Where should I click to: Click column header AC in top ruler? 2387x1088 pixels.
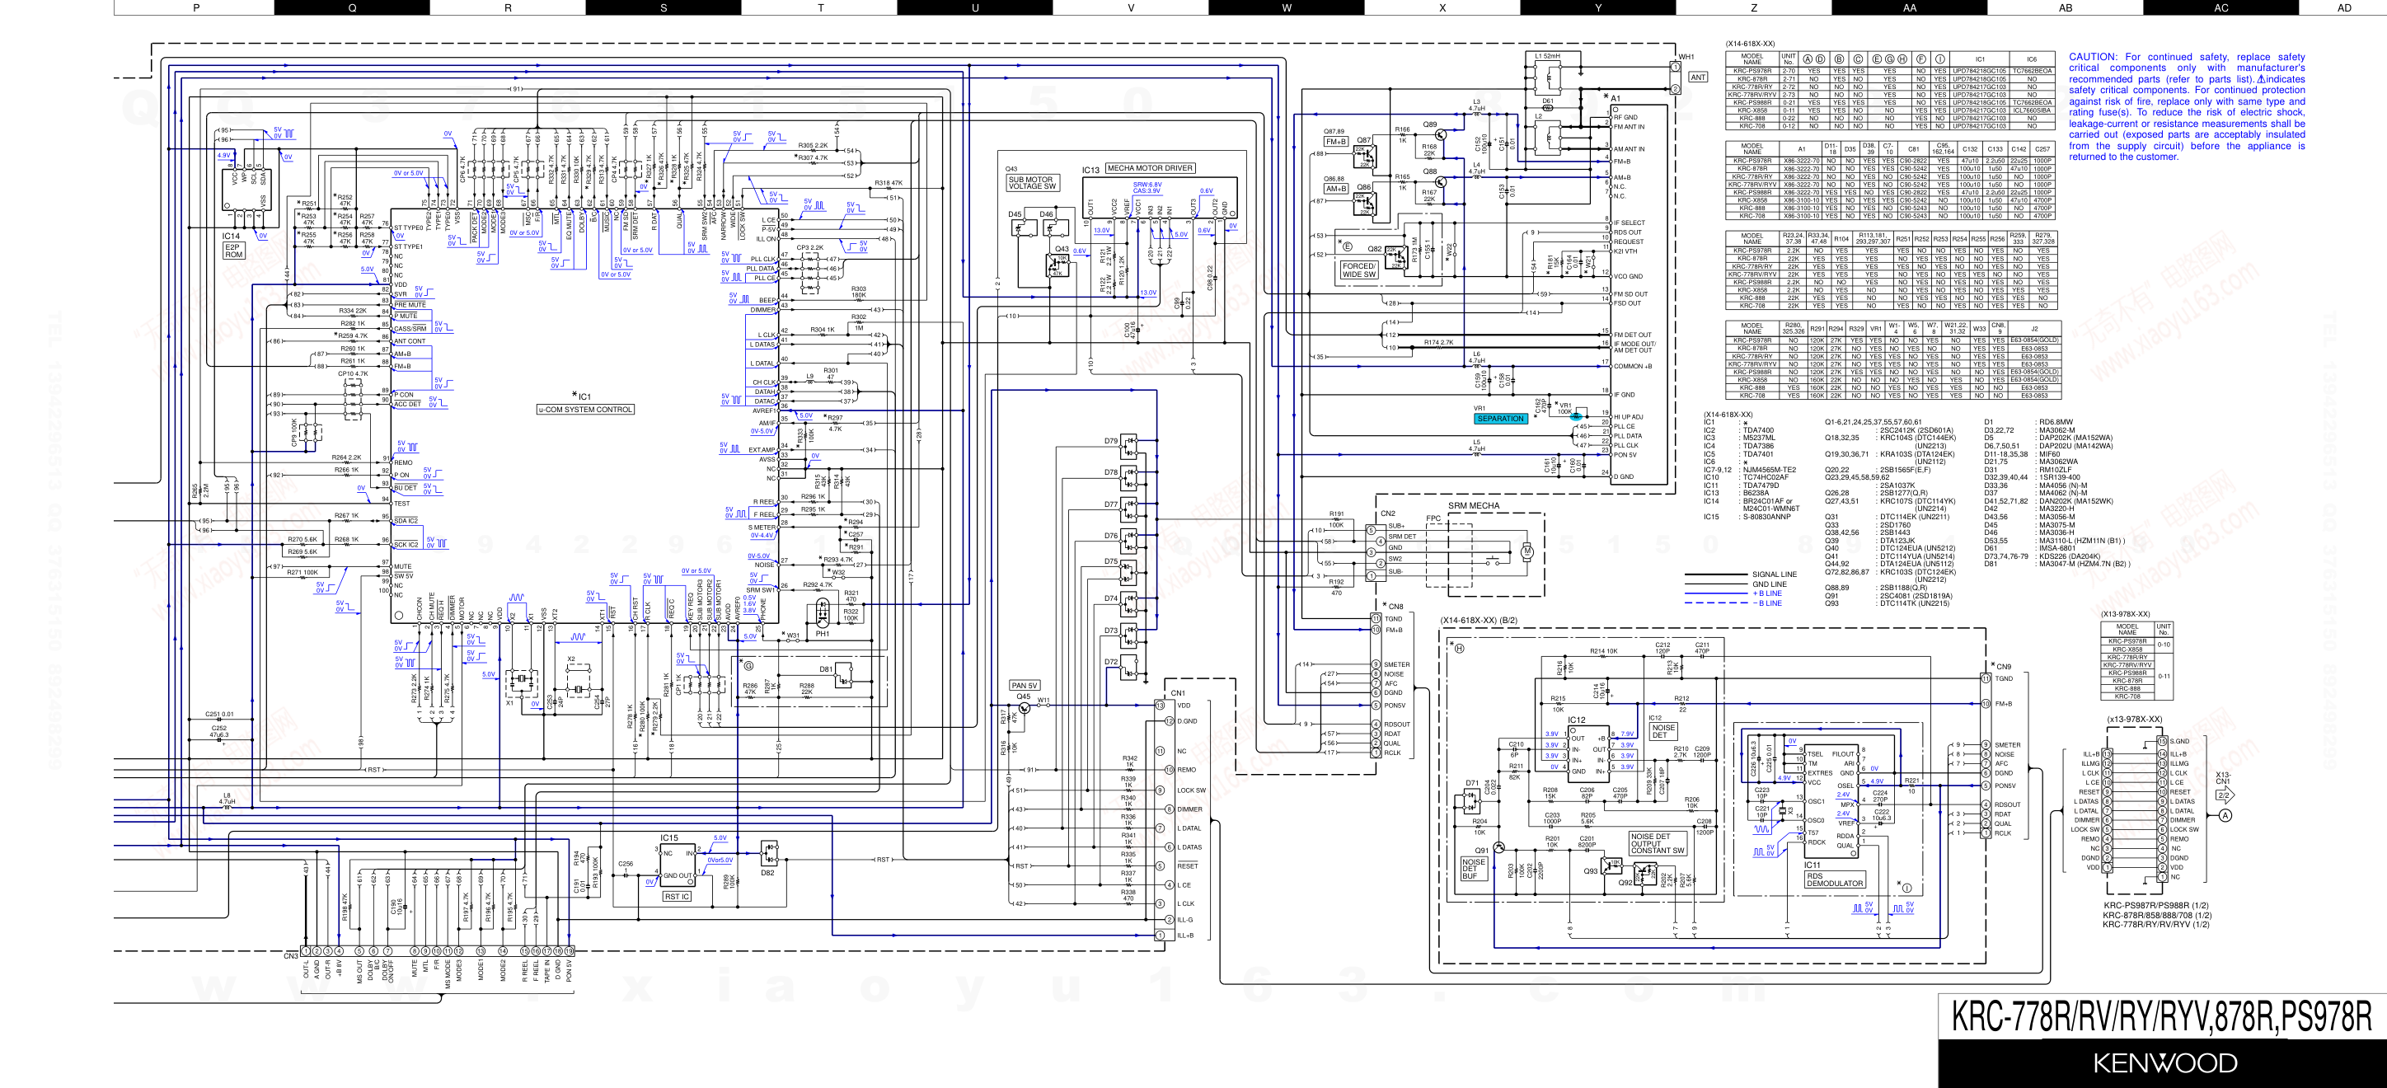[x=2221, y=7]
